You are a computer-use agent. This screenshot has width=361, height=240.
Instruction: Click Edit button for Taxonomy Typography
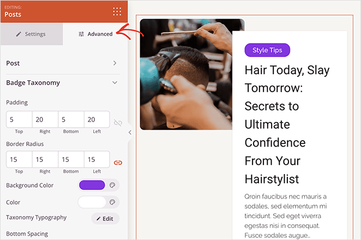[x=105, y=219]
